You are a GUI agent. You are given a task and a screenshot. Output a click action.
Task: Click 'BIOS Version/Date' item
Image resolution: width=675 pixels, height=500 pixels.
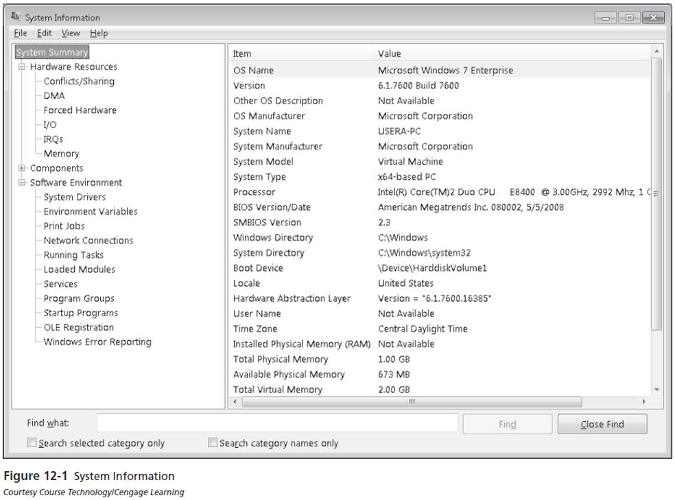[x=272, y=207]
